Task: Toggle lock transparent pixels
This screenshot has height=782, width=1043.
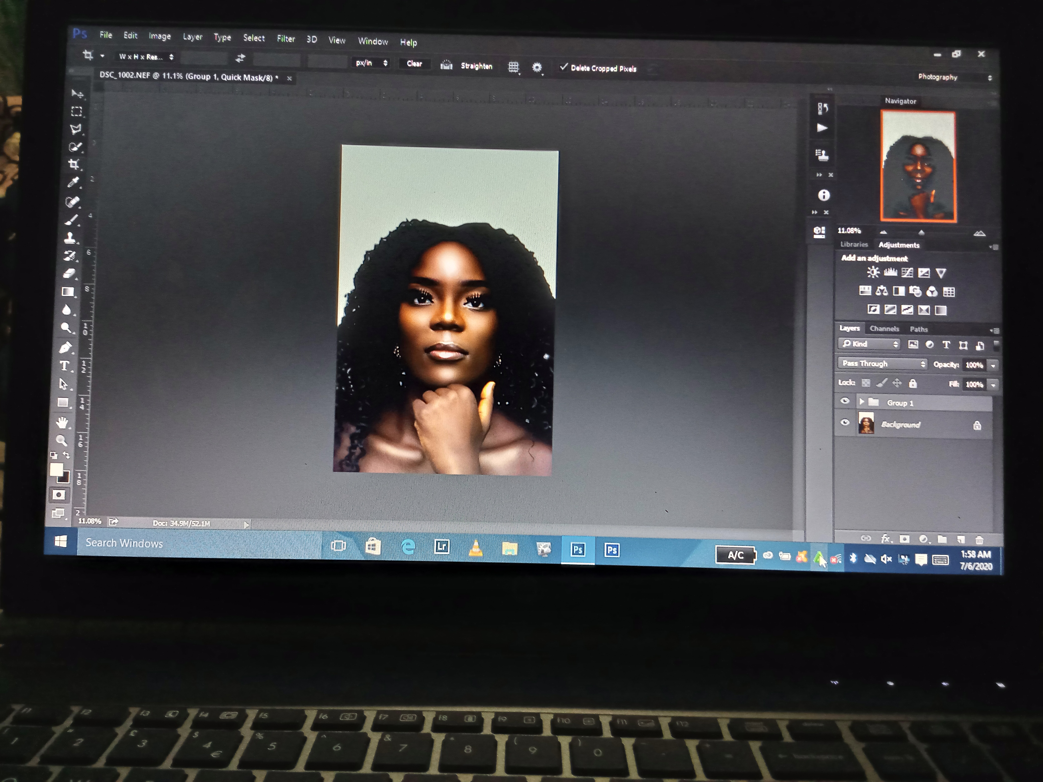Action: coord(866,383)
